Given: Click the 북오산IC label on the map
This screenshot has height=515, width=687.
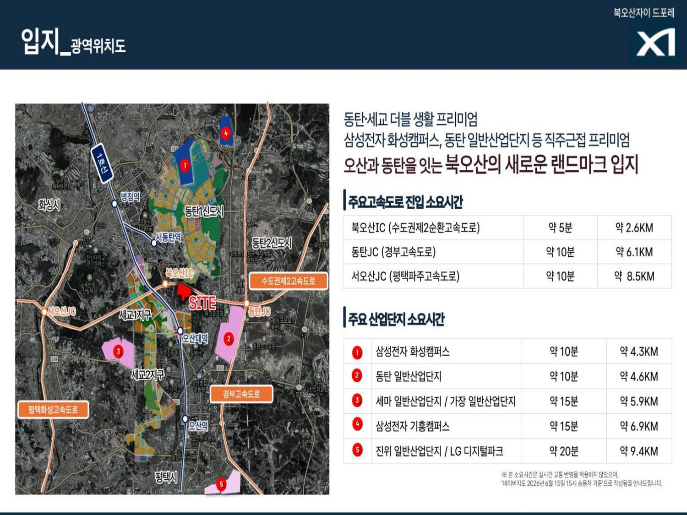Looking at the screenshot, I should 180,273.
